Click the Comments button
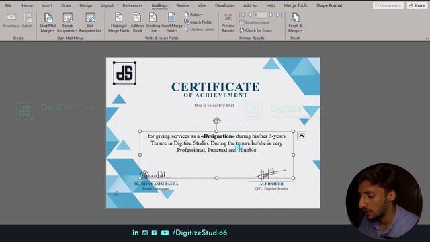 point(388,5)
